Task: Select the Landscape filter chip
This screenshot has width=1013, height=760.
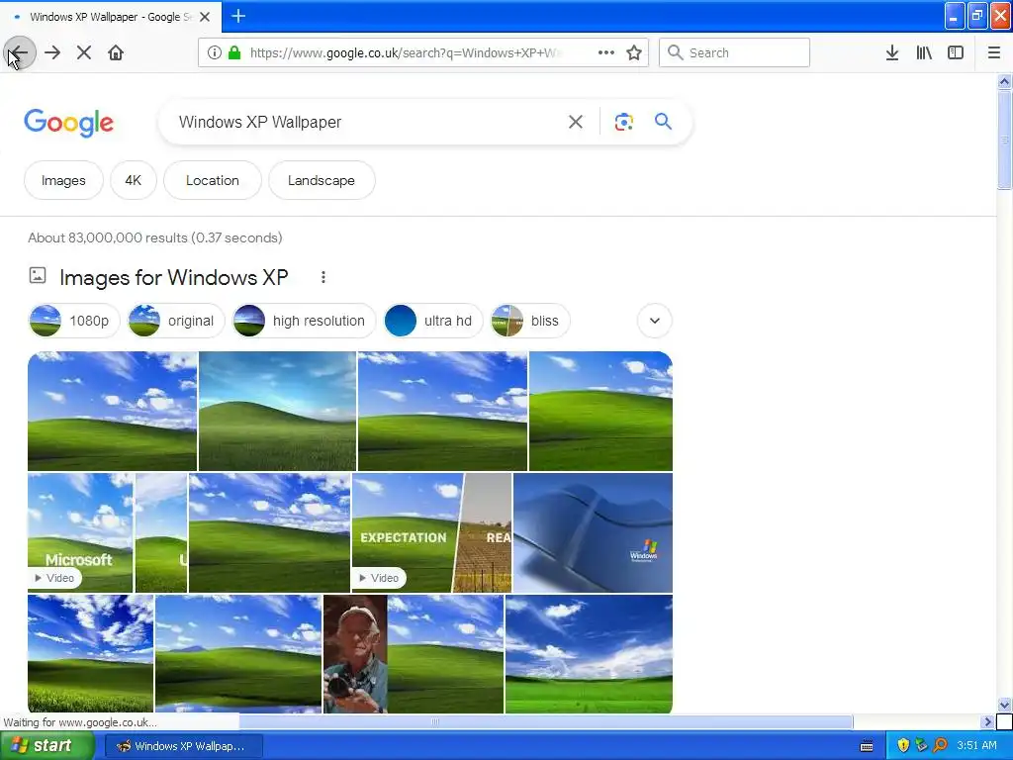Action: [x=322, y=180]
